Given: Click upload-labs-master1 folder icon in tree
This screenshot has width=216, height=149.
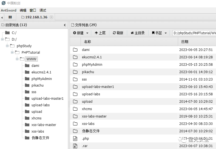Looking at the screenshot, I should 27,98.
